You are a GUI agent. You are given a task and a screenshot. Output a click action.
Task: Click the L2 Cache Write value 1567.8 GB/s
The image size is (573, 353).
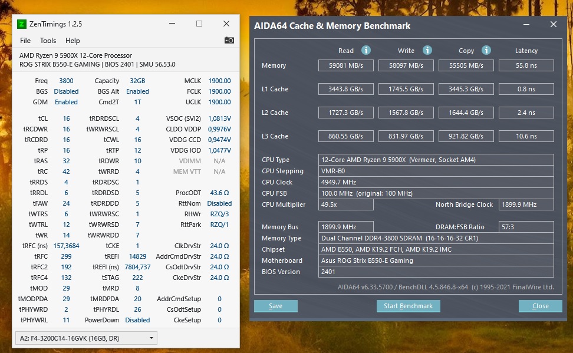[x=406, y=113]
